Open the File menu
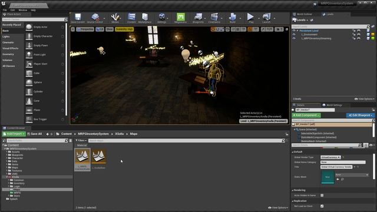The image size is (377, 212). [x=5, y=10]
